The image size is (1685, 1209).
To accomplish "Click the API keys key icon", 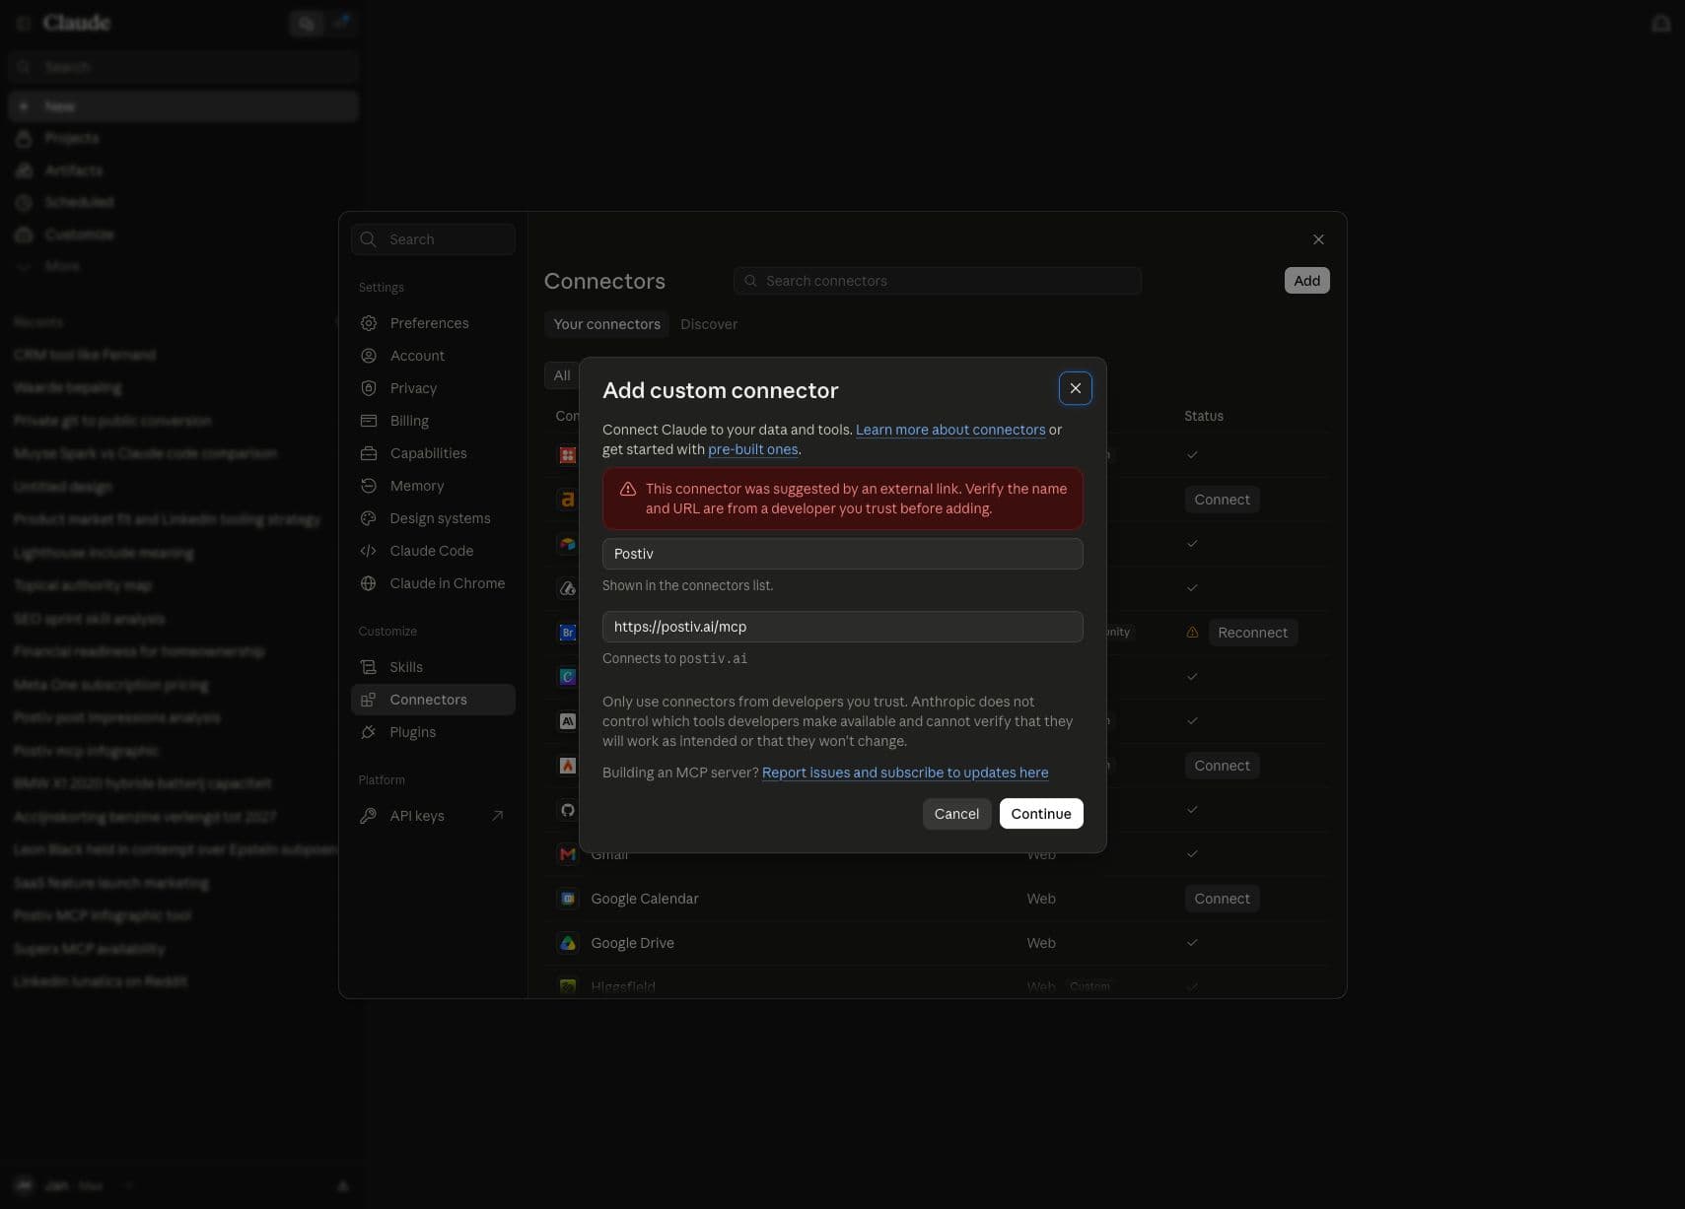I will tap(369, 816).
